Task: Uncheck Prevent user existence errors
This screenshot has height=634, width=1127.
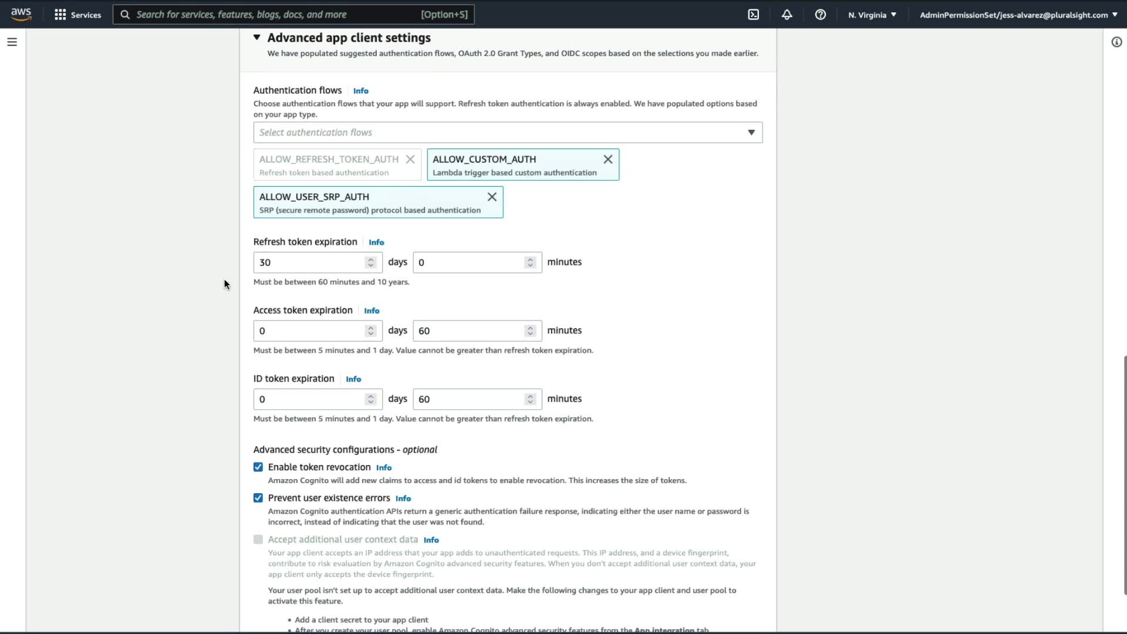Action: (x=258, y=498)
